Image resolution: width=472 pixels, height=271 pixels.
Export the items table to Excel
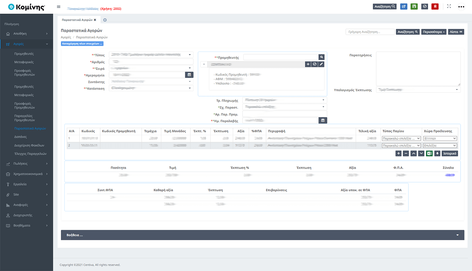point(429,154)
